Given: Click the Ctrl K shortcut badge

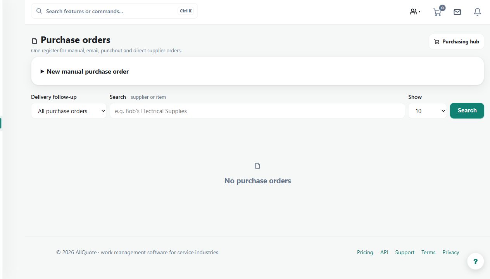Looking at the screenshot, I should click(x=186, y=11).
